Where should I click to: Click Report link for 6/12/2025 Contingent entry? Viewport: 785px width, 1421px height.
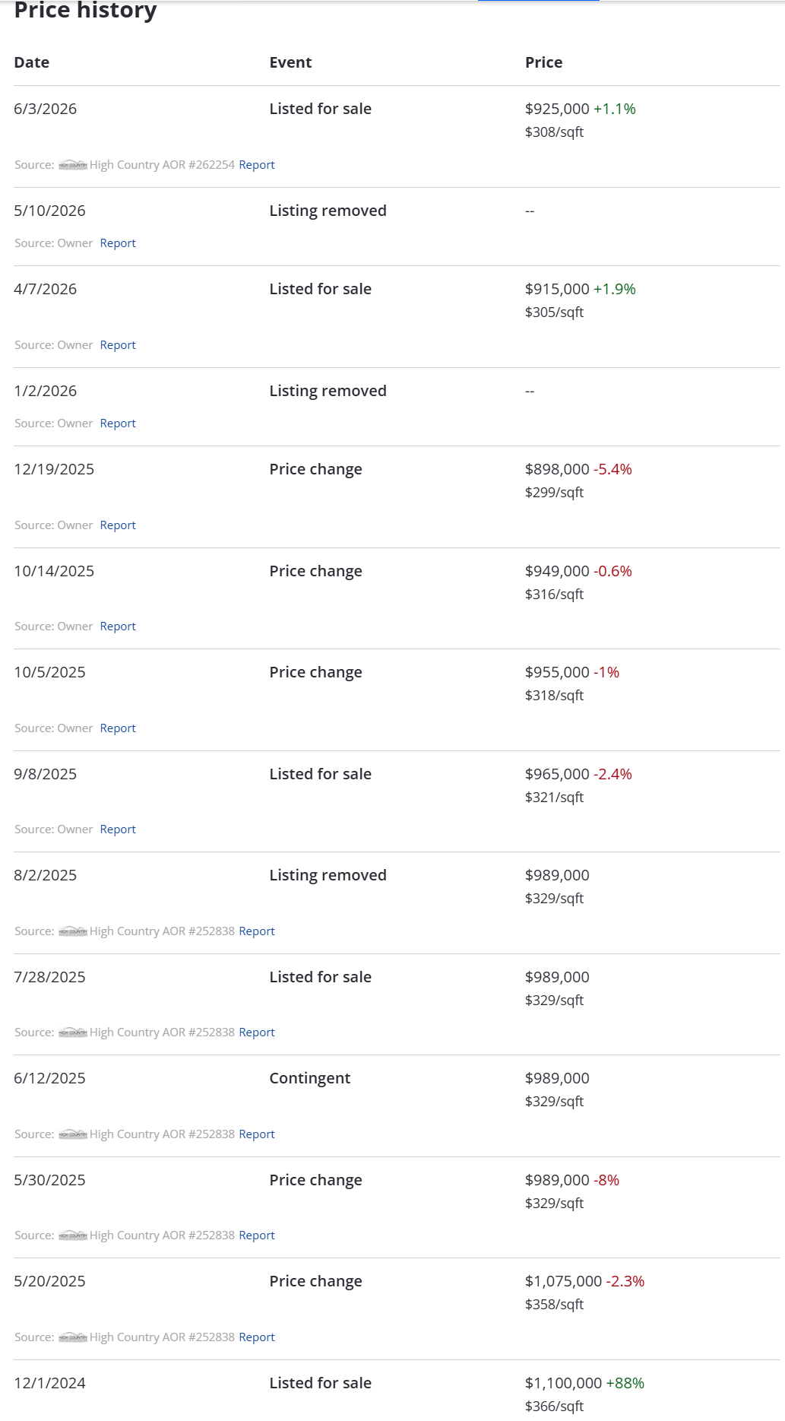pos(257,1134)
